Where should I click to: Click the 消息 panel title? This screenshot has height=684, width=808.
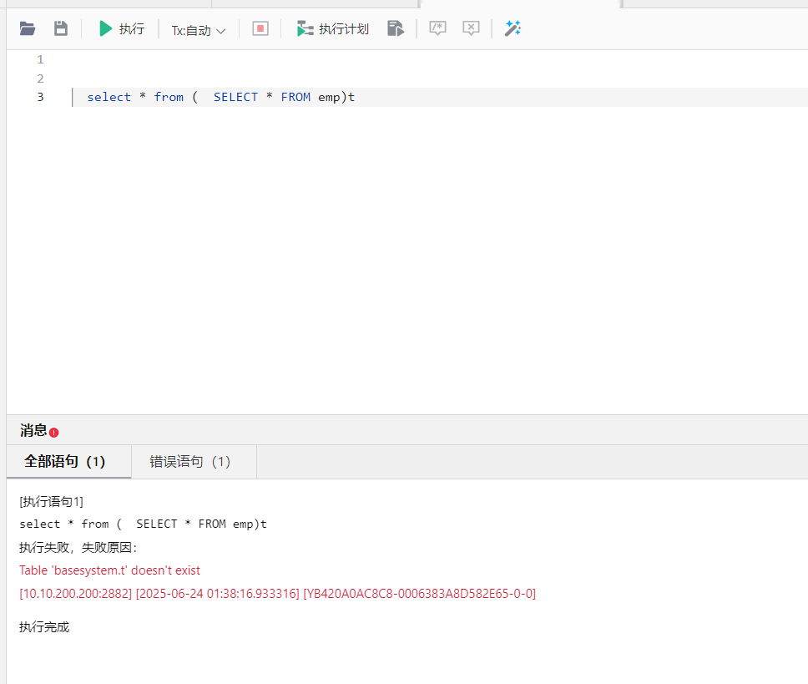click(33, 430)
